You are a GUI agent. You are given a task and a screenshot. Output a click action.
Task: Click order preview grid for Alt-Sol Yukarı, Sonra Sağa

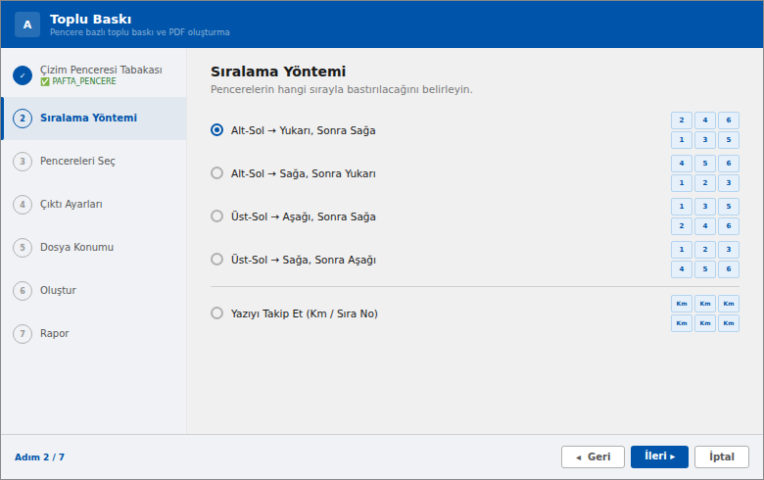click(x=705, y=130)
